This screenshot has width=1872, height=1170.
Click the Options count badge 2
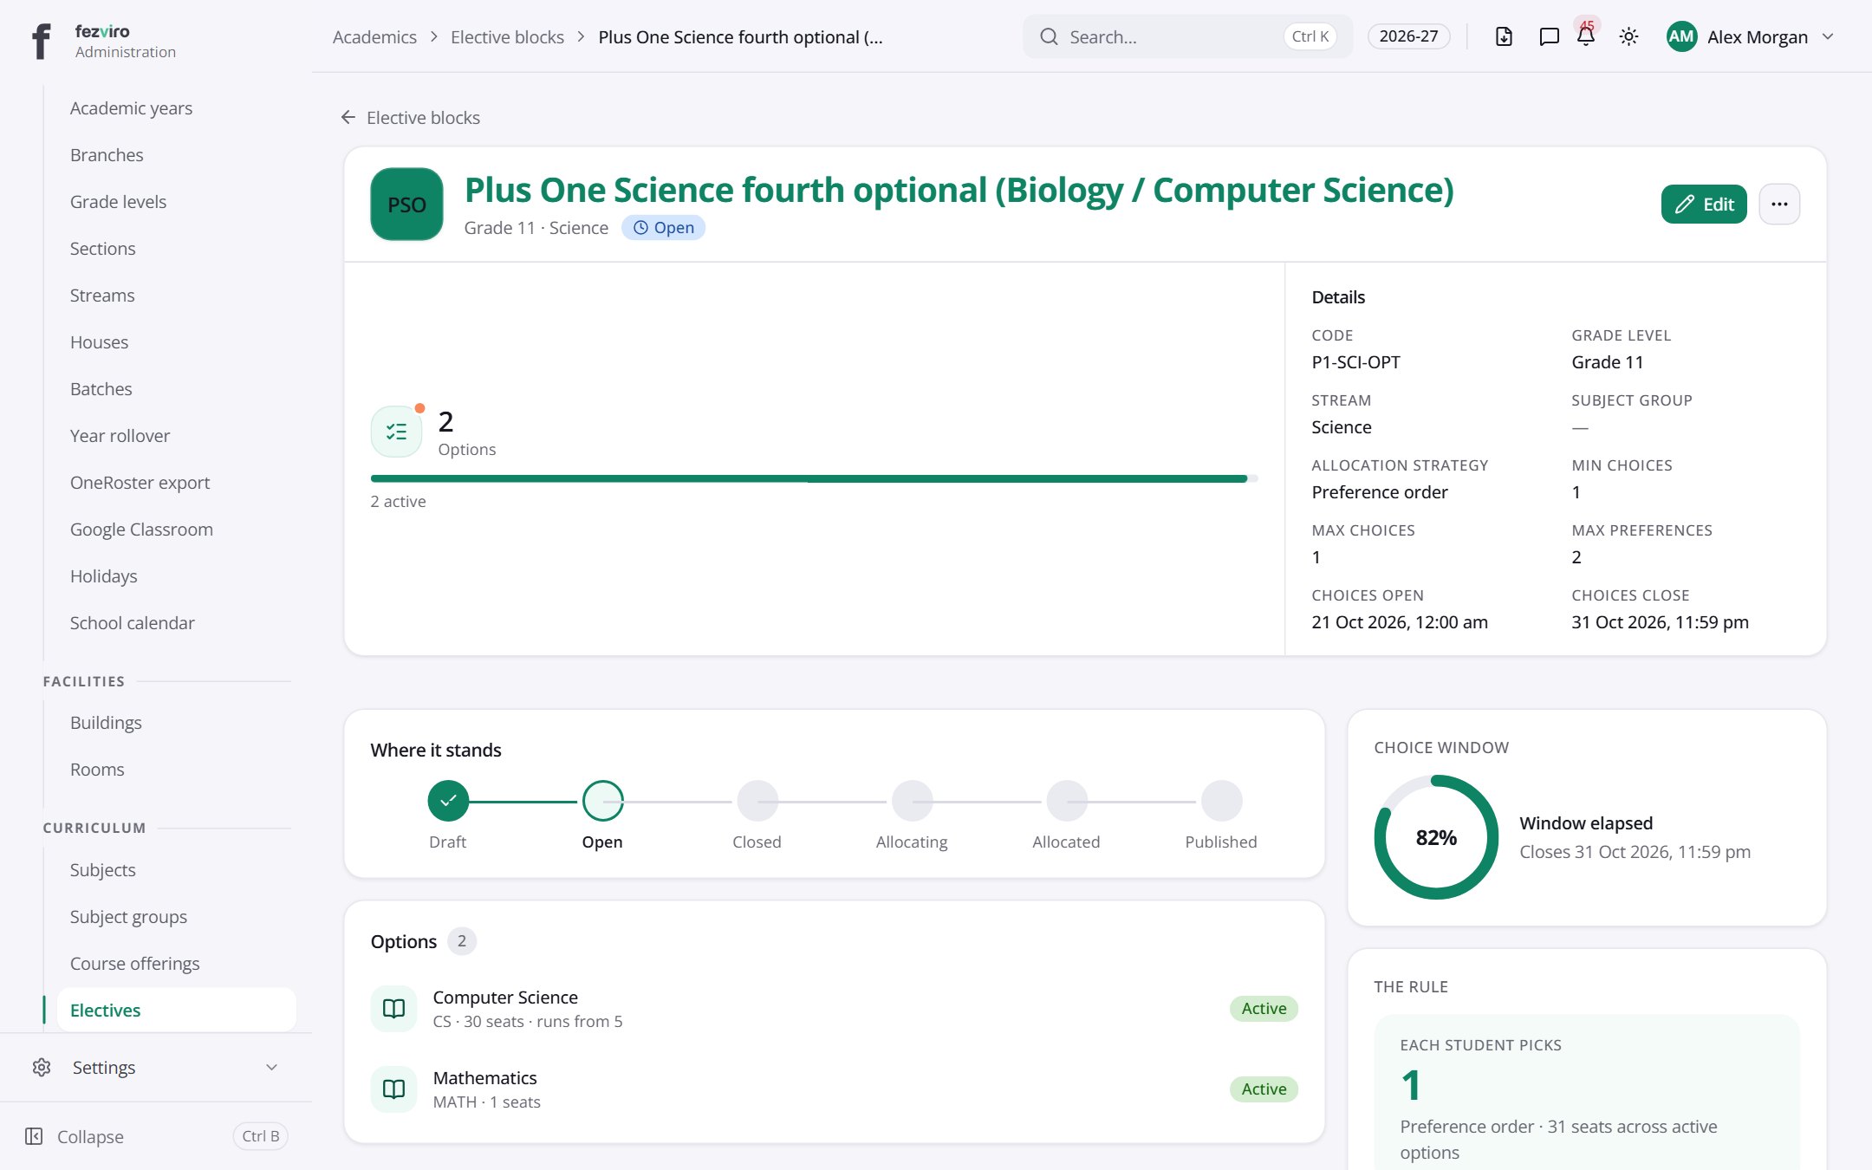point(462,941)
